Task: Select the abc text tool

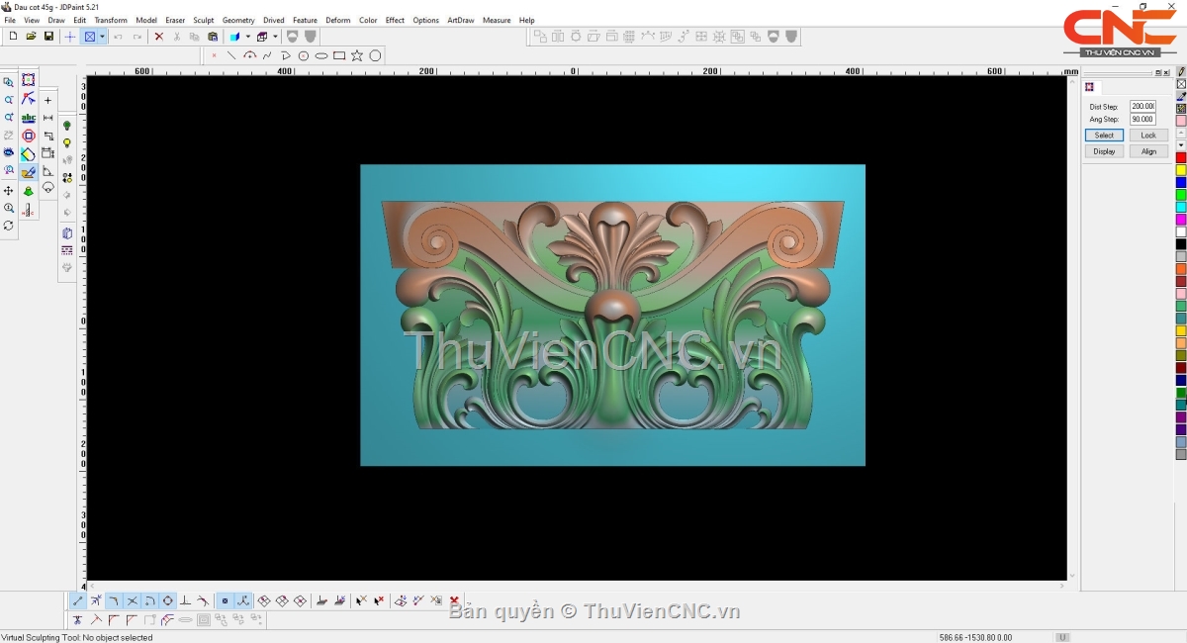Action: click(29, 118)
